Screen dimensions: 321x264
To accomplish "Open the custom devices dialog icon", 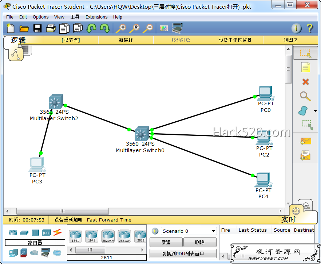I will pyautogui.click(x=177, y=28).
